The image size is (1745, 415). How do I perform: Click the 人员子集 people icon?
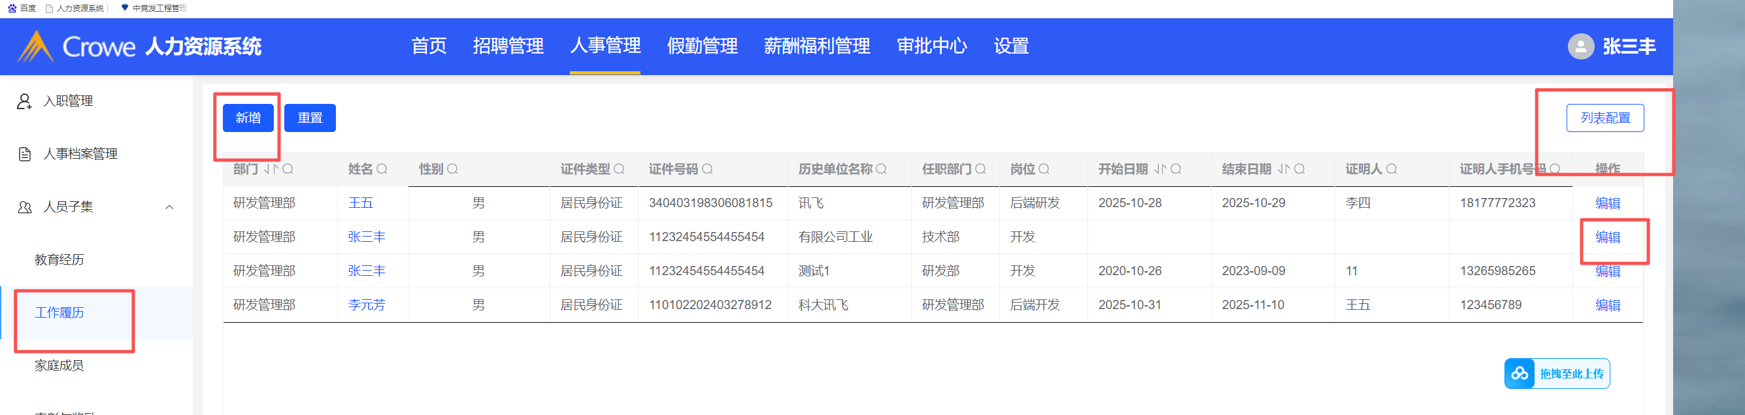pyautogui.click(x=24, y=207)
